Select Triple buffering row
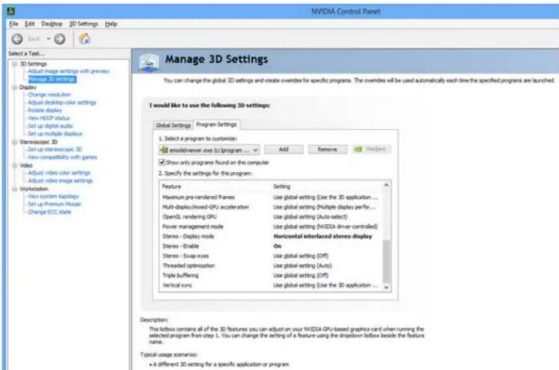Screen dimensions: 559x370 click(271, 275)
